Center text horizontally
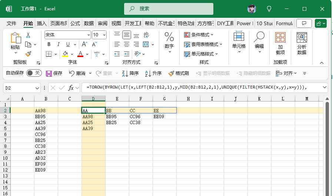Image resolution: width=333 pixels, height=196 pixels. coord(127,44)
